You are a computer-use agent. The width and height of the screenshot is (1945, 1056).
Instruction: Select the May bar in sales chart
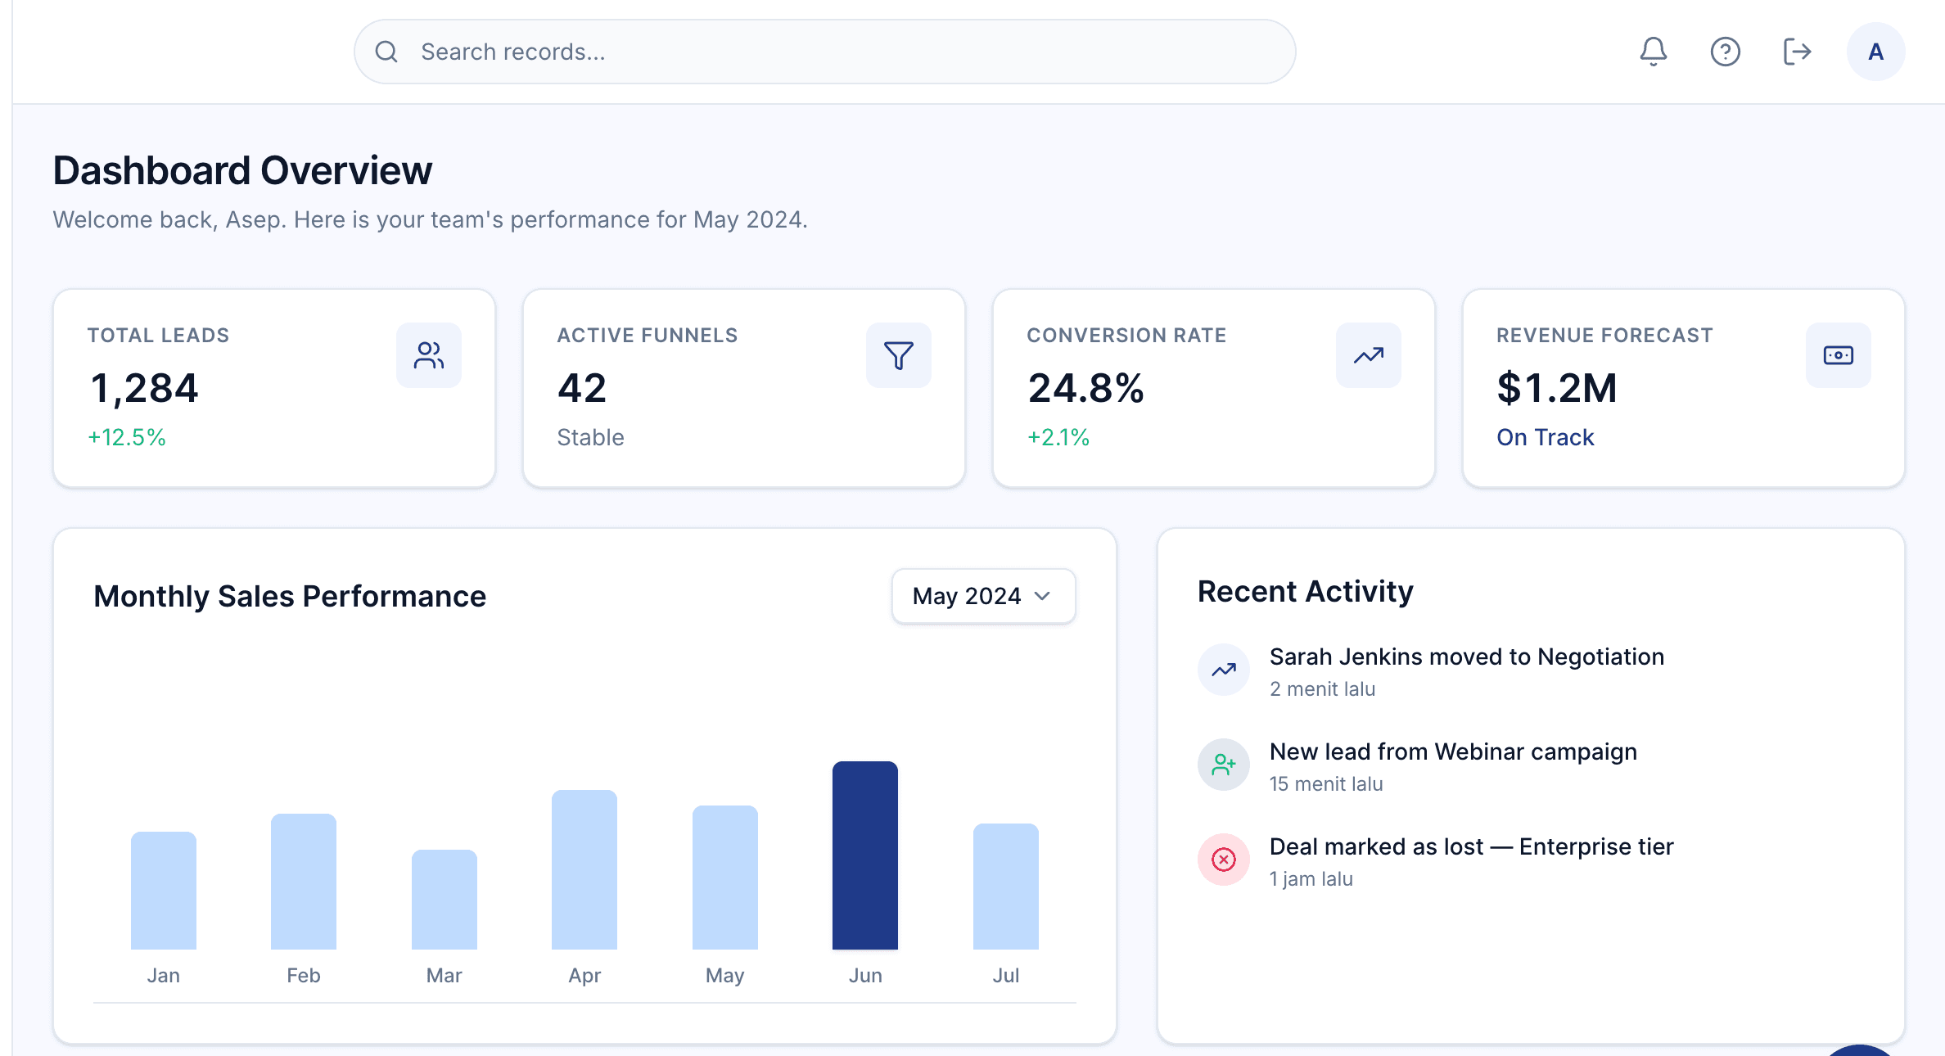pyautogui.click(x=725, y=878)
